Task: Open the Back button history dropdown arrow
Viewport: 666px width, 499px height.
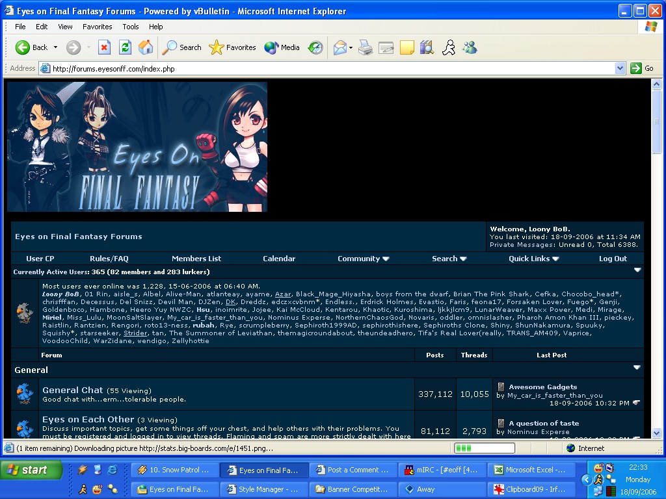Action: (x=56, y=47)
